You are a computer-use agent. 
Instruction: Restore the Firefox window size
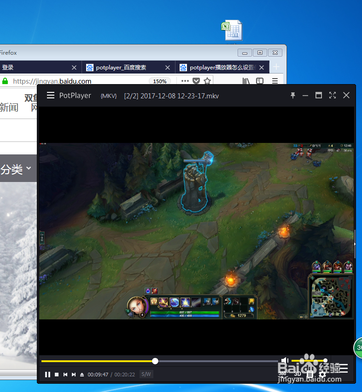tap(260, 53)
